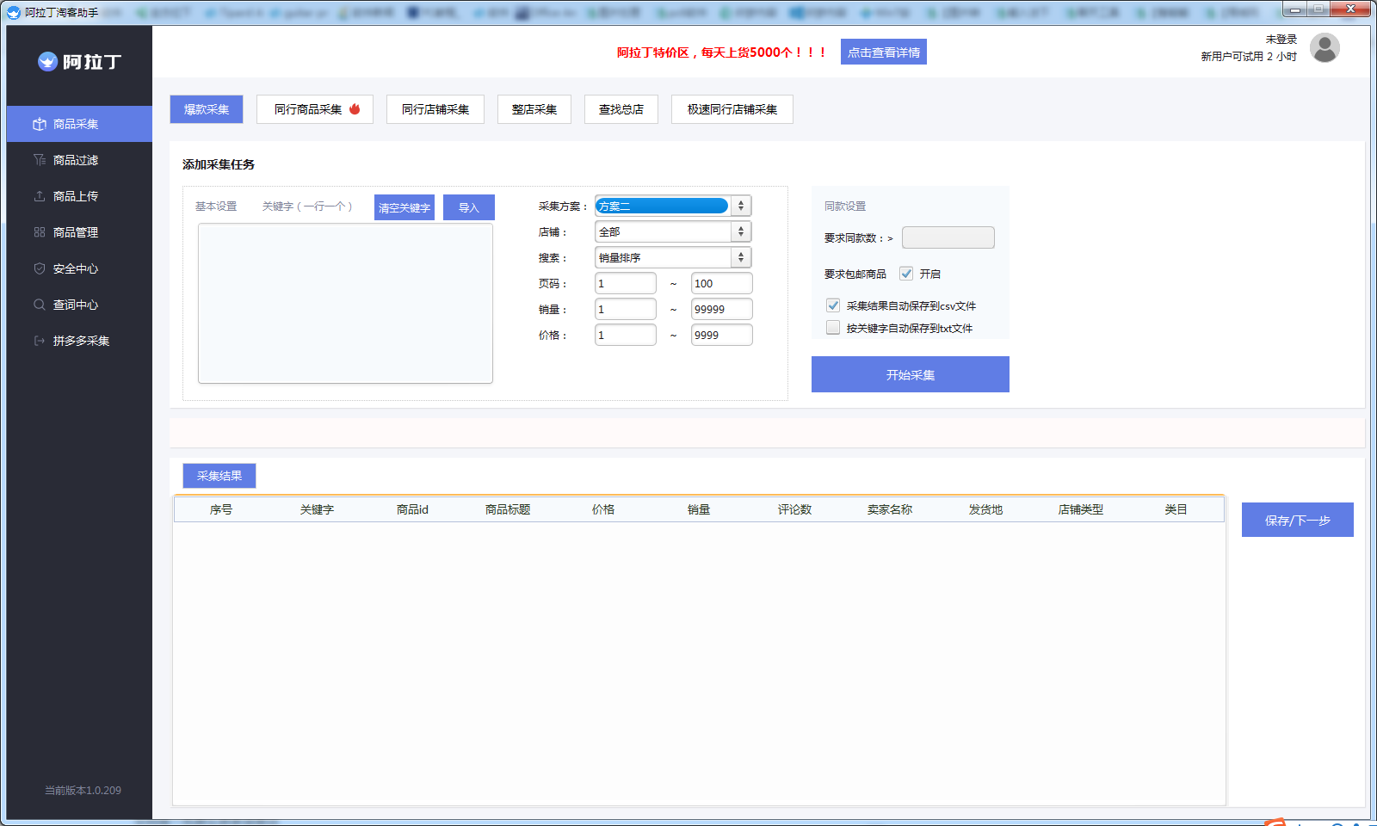This screenshot has height=826, width=1377.
Task: Click the 查词中心 magnifier icon
Action: point(40,305)
